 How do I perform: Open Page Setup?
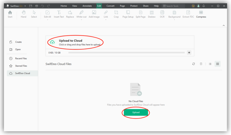(128, 14)
